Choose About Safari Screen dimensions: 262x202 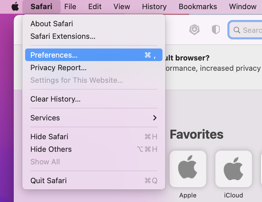pyautogui.click(x=52, y=24)
